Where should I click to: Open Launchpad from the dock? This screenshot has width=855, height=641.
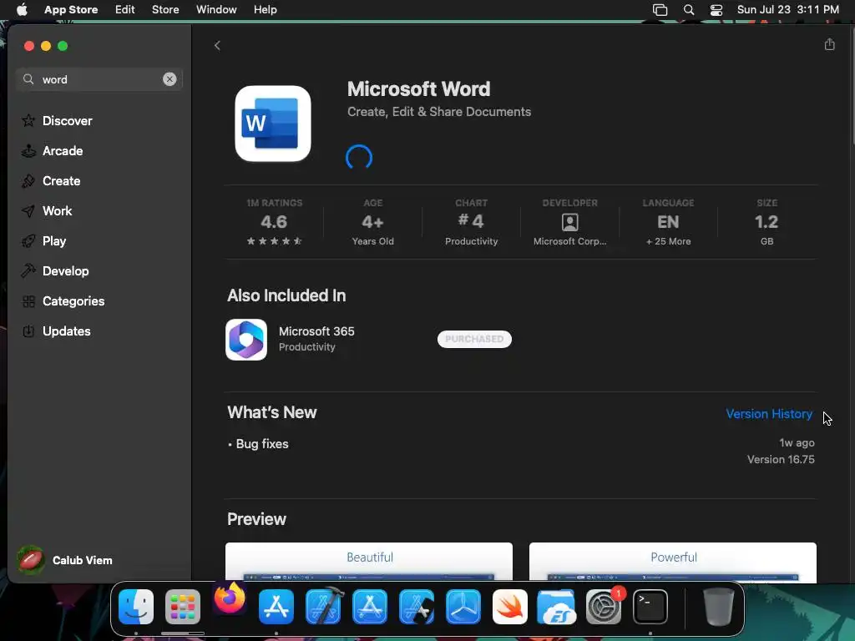(183, 607)
